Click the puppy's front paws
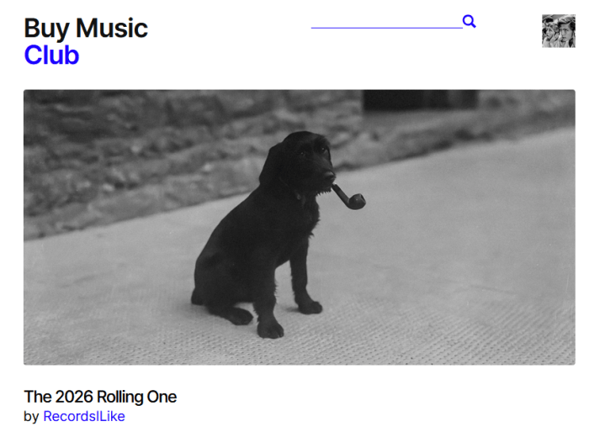 tap(289, 318)
